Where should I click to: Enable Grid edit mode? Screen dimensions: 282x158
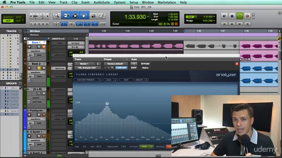(x=18, y=21)
